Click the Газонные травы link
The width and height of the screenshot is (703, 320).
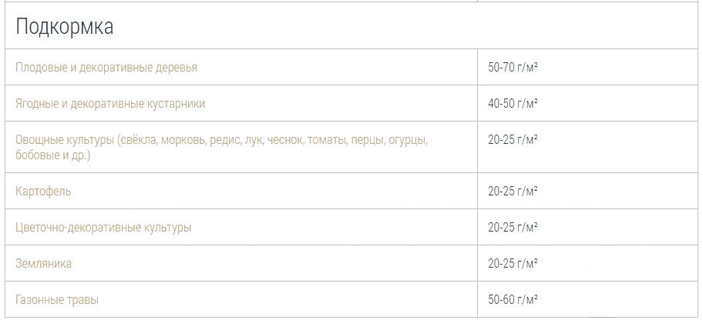(57, 299)
